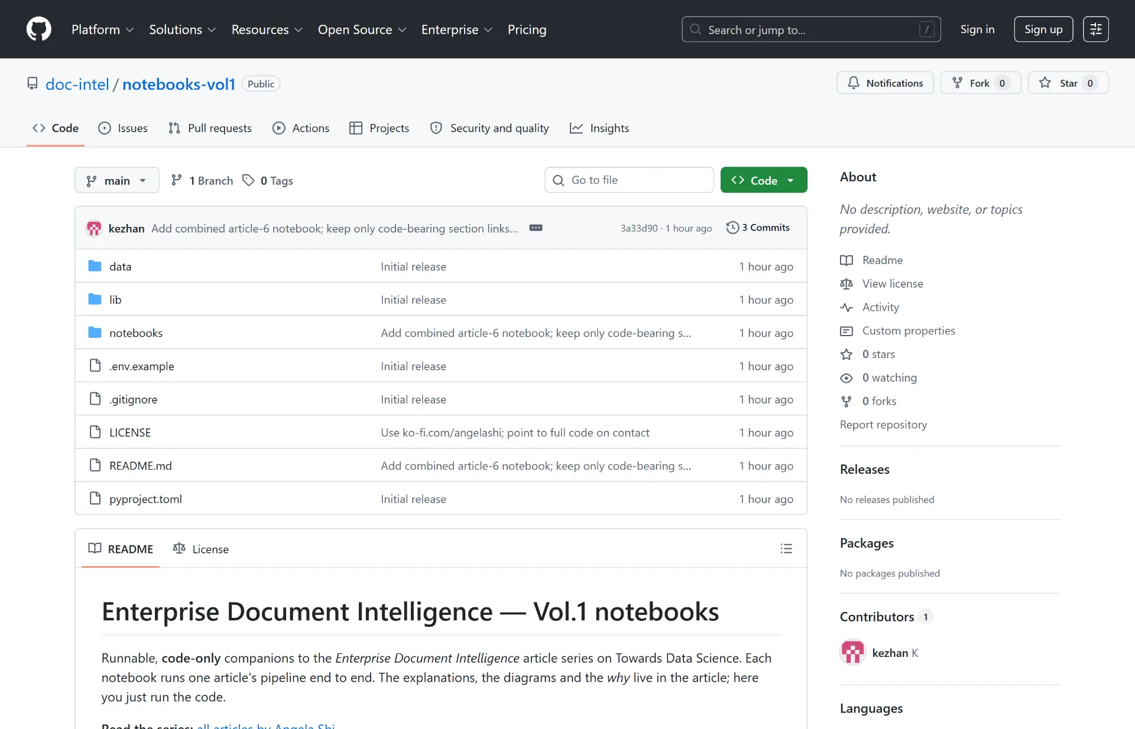
Task: Open the GitHub homepage logo
Action: point(39,29)
